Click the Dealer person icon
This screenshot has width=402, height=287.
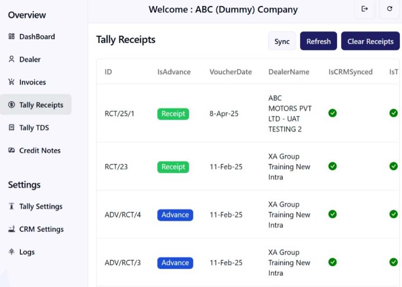(12, 59)
